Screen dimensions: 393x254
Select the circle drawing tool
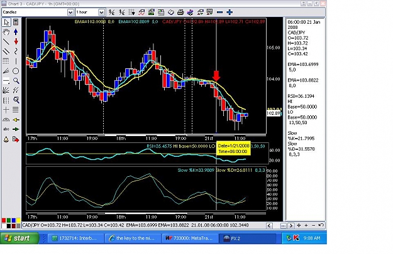(x=16, y=71)
